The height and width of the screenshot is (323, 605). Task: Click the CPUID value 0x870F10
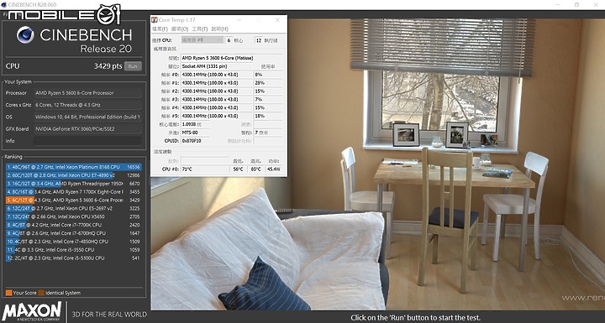tap(195, 141)
